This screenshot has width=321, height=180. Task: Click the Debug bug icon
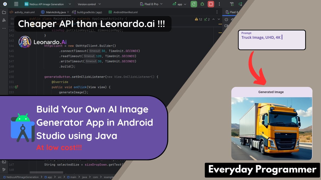coord(202,4)
